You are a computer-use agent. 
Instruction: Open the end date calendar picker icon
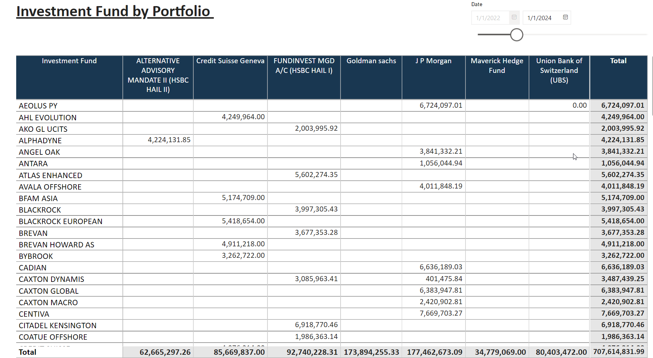tap(565, 17)
